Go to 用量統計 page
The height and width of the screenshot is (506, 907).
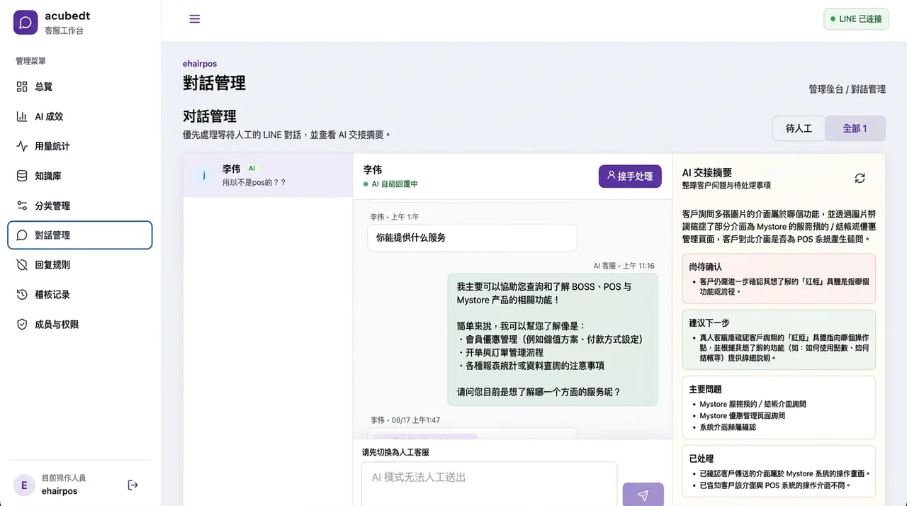[80, 146]
